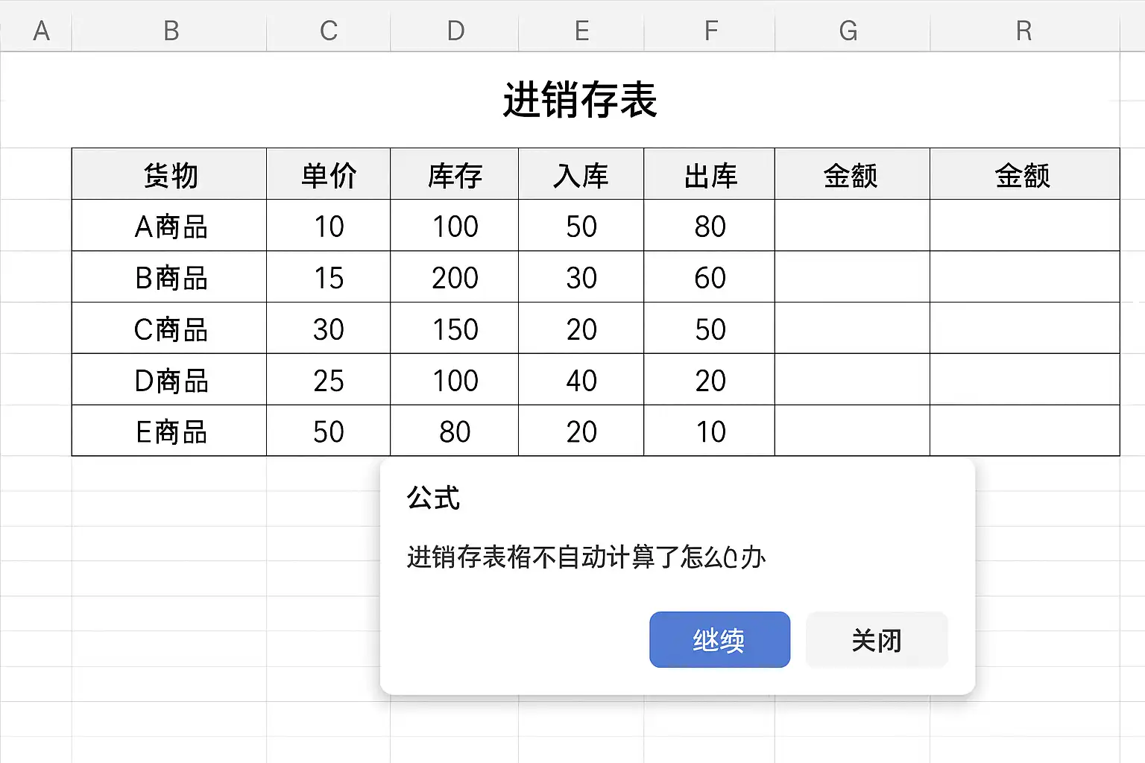This screenshot has width=1145, height=763.
Task: Select the 单价 header cell
Action: [x=329, y=175]
